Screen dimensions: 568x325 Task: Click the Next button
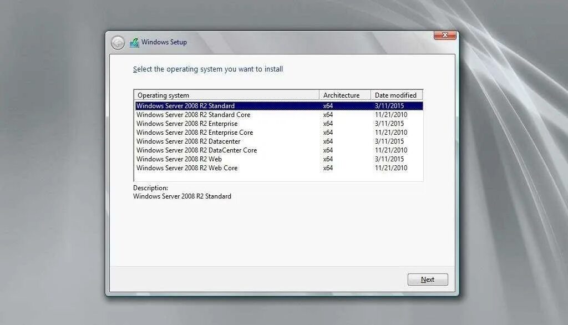click(428, 280)
